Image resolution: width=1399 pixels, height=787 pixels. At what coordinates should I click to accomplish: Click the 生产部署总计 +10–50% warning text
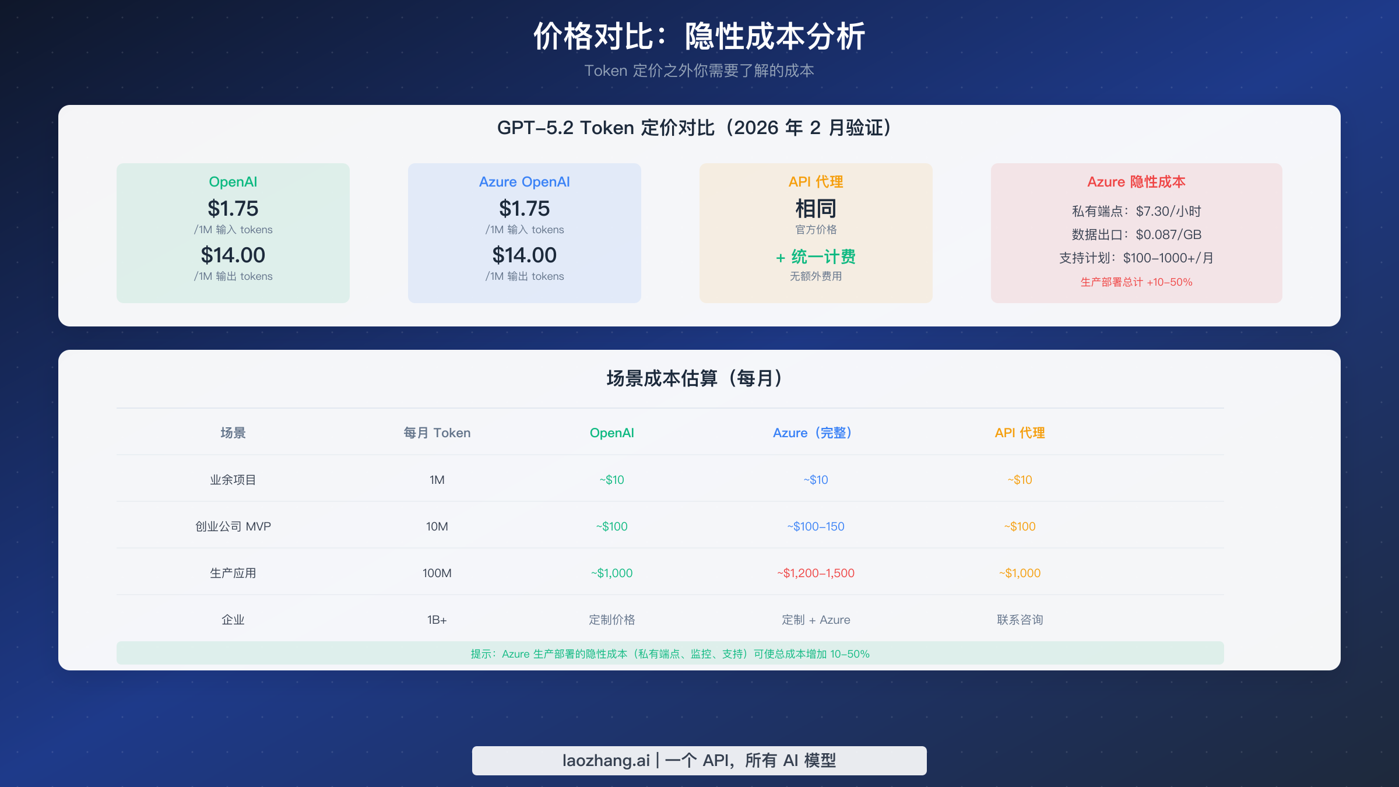(x=1136, y=282)
